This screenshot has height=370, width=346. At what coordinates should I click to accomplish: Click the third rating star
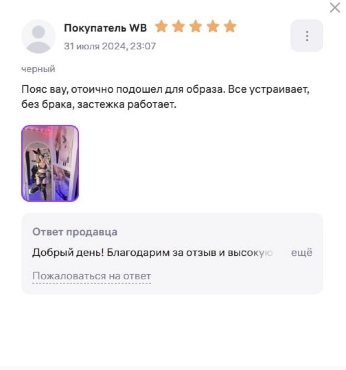pyautogui.click(x=196, y=26)
